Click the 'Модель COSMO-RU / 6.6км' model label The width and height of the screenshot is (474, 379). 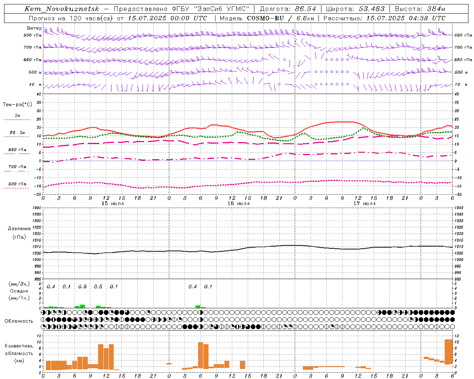(267, 18)
